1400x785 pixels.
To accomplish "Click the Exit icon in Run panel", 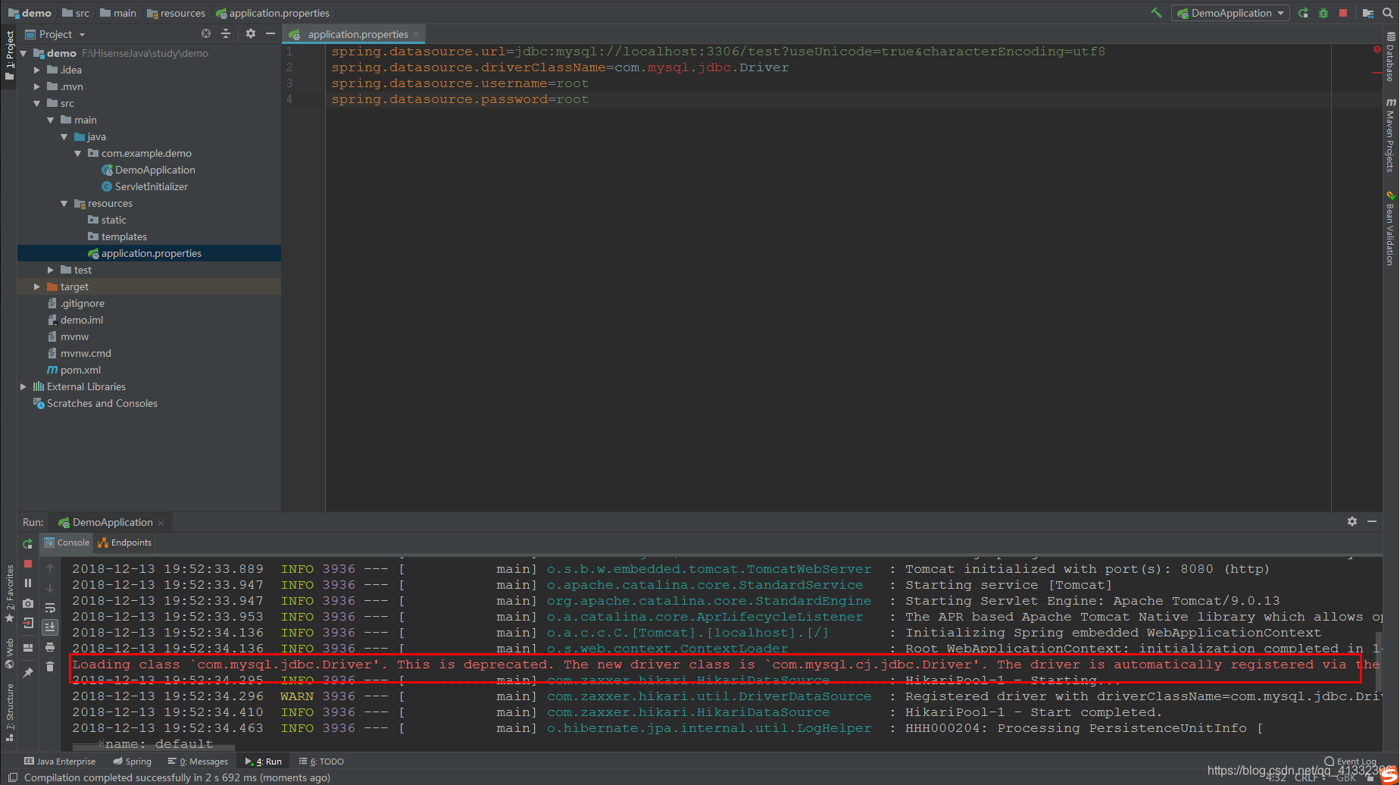I will coord(28,623).
